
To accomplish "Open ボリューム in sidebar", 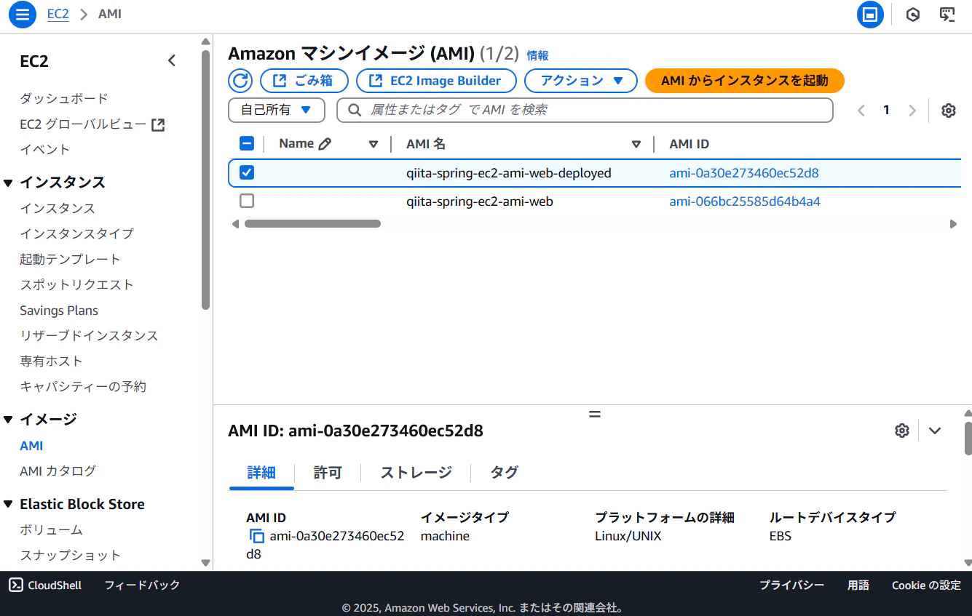I will click(x=51, y=529).
